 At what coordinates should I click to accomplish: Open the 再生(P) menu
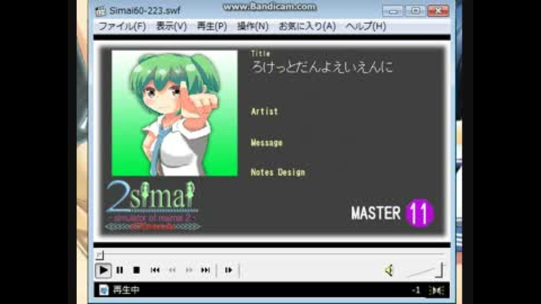click(x=212, y=26)
